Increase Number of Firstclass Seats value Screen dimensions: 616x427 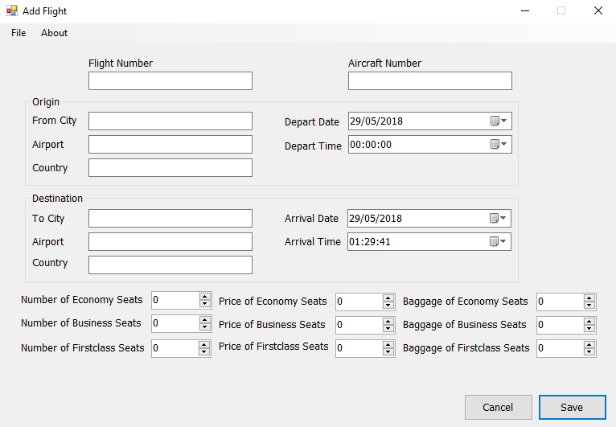205,344
